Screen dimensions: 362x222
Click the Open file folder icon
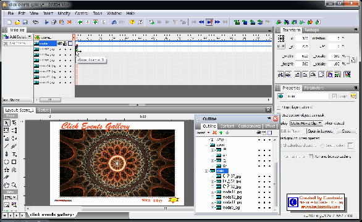17,22
